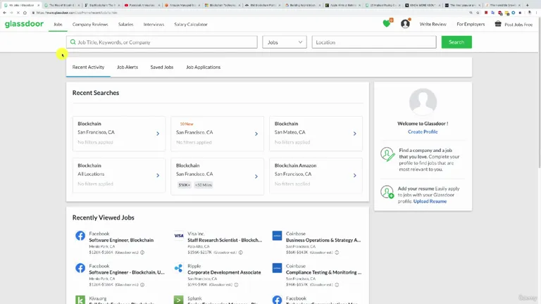This screenshot has width=541, height=304.
Task: Open Salaries in navigation
Action: click(x=125, y=24)
